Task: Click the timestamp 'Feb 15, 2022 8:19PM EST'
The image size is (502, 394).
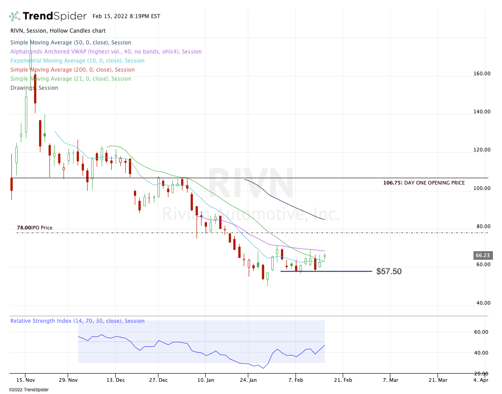Action: 127,16
